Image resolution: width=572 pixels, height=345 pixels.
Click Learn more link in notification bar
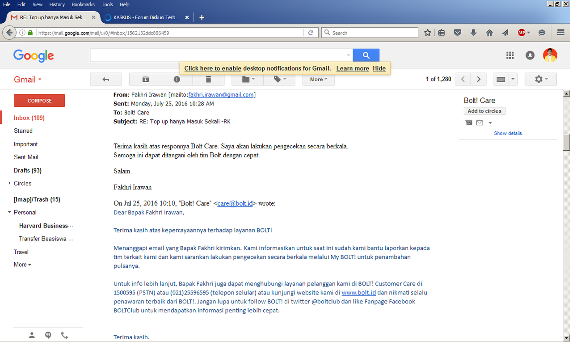[353, 68]
